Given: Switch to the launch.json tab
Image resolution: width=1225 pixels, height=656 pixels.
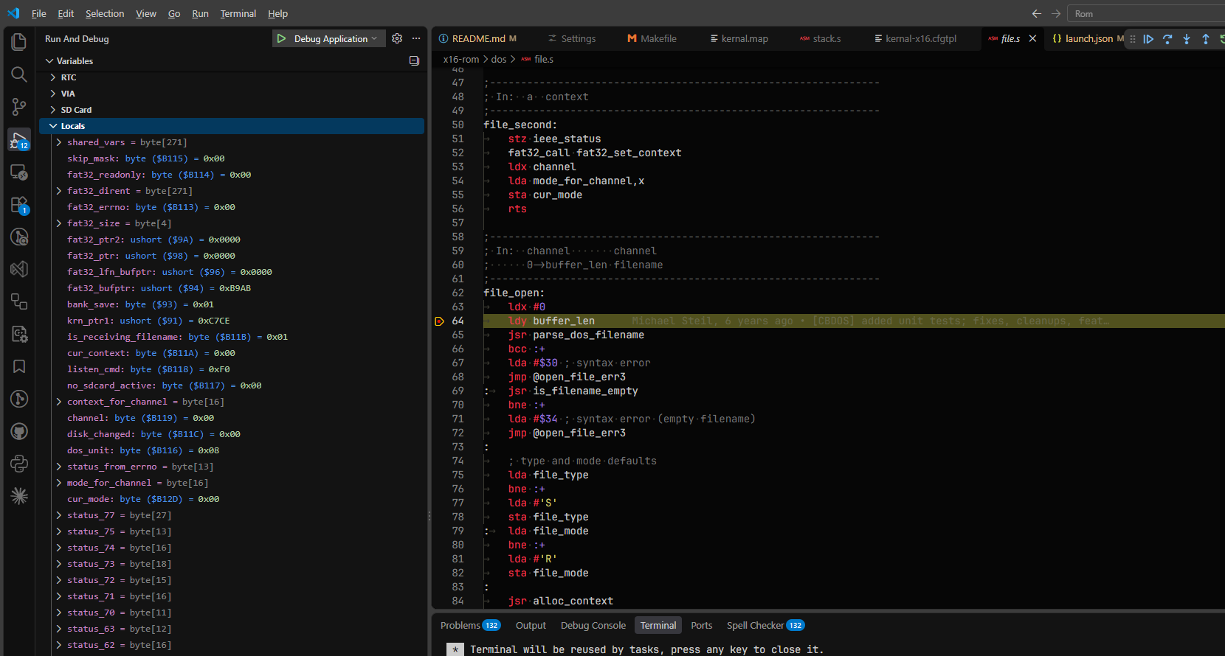Looking at the screenshot, I should (x=1088, y=38).
